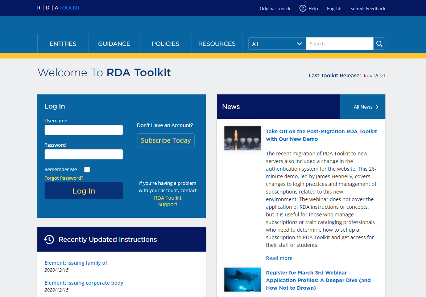Image resolution: width=426 pixels, height=297 pixels.
Task: Open the Guidance menu
Action: tap(114, 44)
